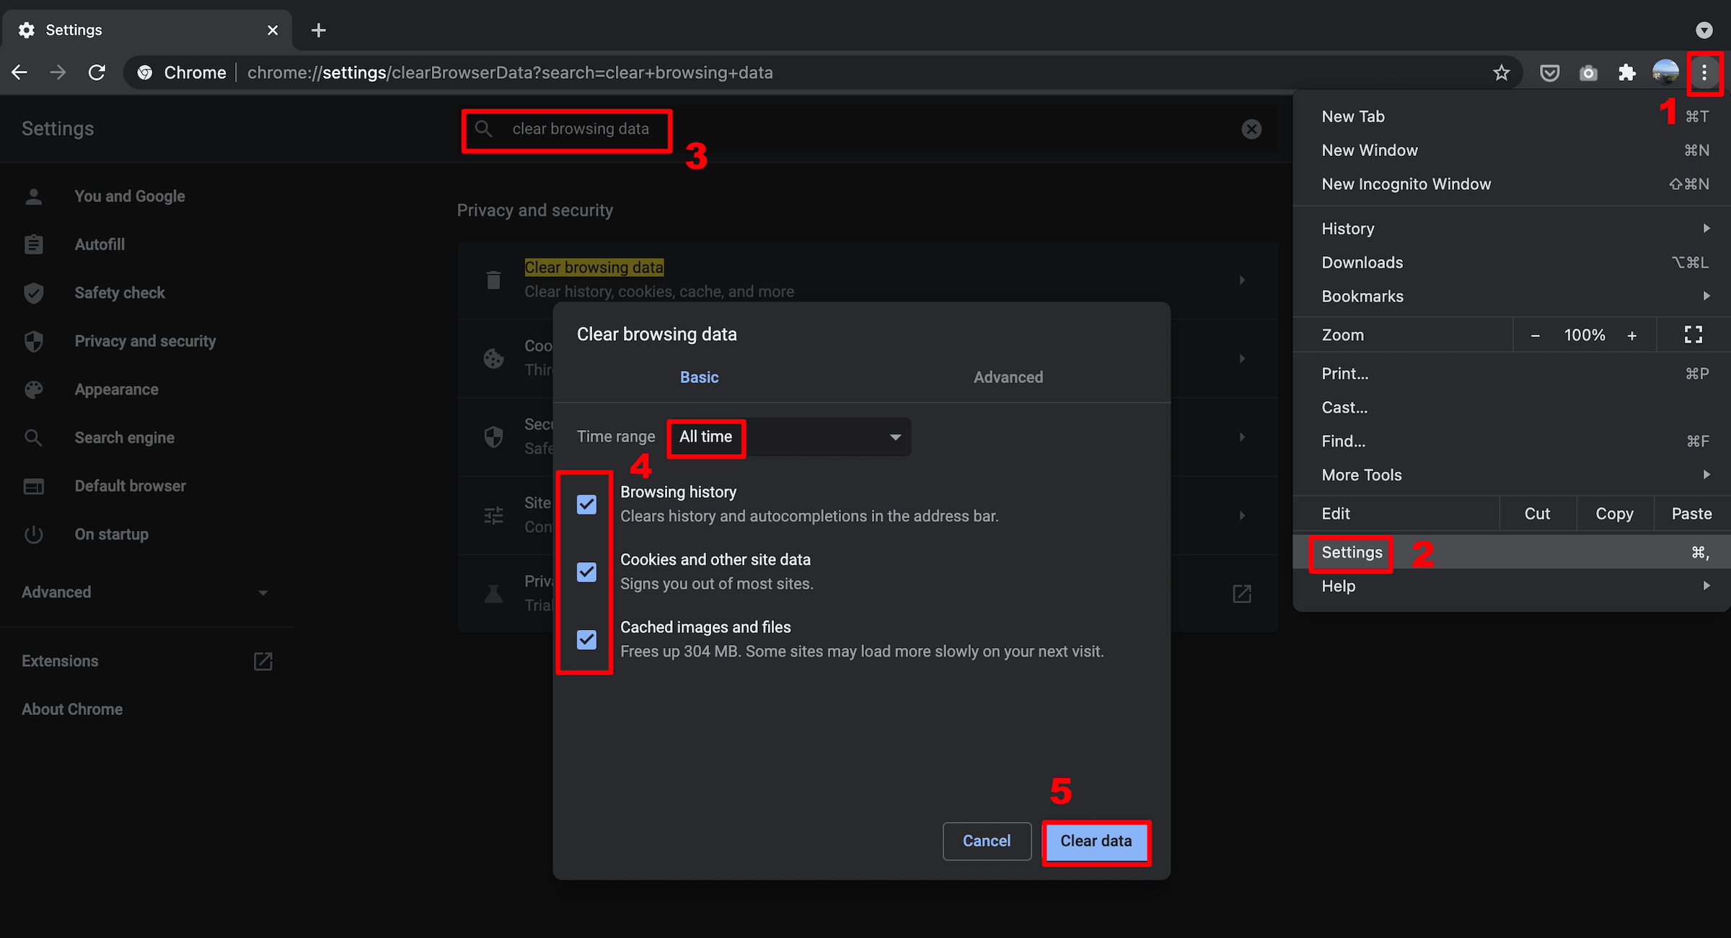Image resolution: width=1731 pixels, height=938 pixels.
Task: Disable Cookies and other site data
Action: pyautogui.click(x=585, y=571)
